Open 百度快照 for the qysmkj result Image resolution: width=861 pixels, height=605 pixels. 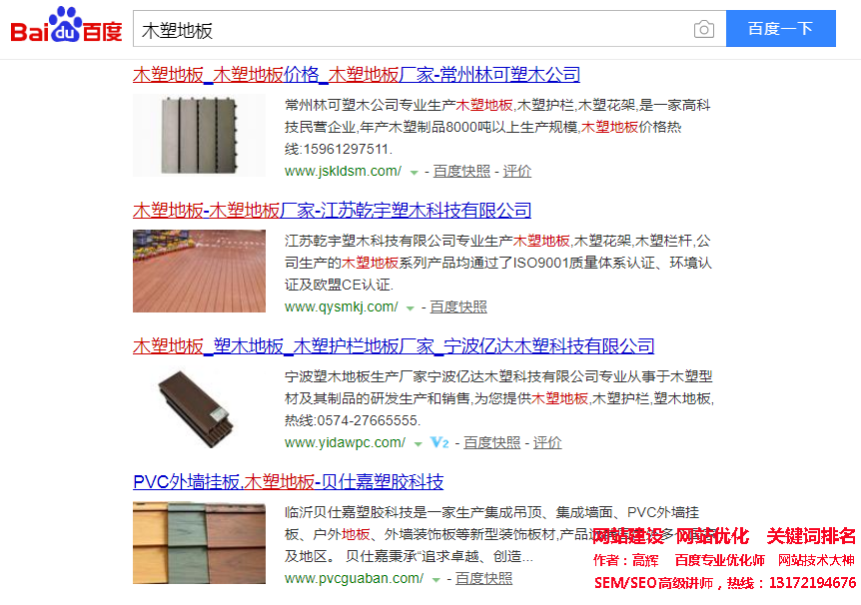coord(458,306)
